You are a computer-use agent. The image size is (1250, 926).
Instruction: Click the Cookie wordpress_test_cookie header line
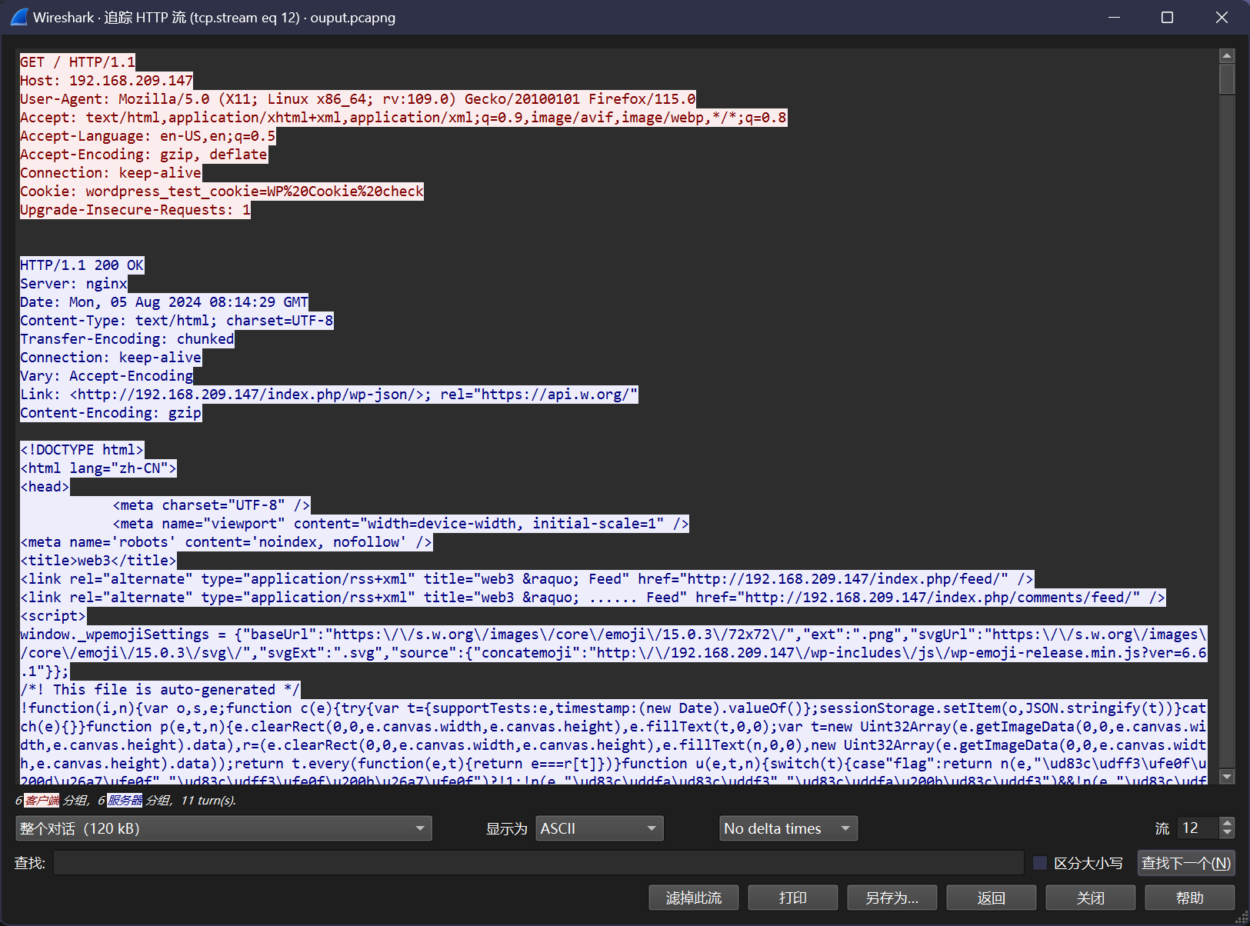click(222, 192)
